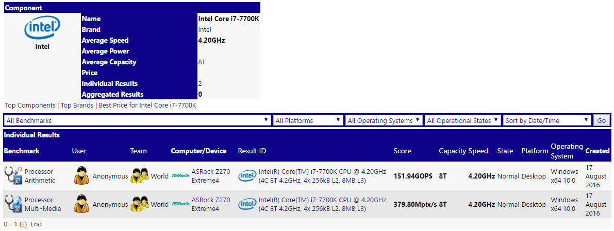
Task: Open the All Platforms dropdown
Action: pos(308,120)
